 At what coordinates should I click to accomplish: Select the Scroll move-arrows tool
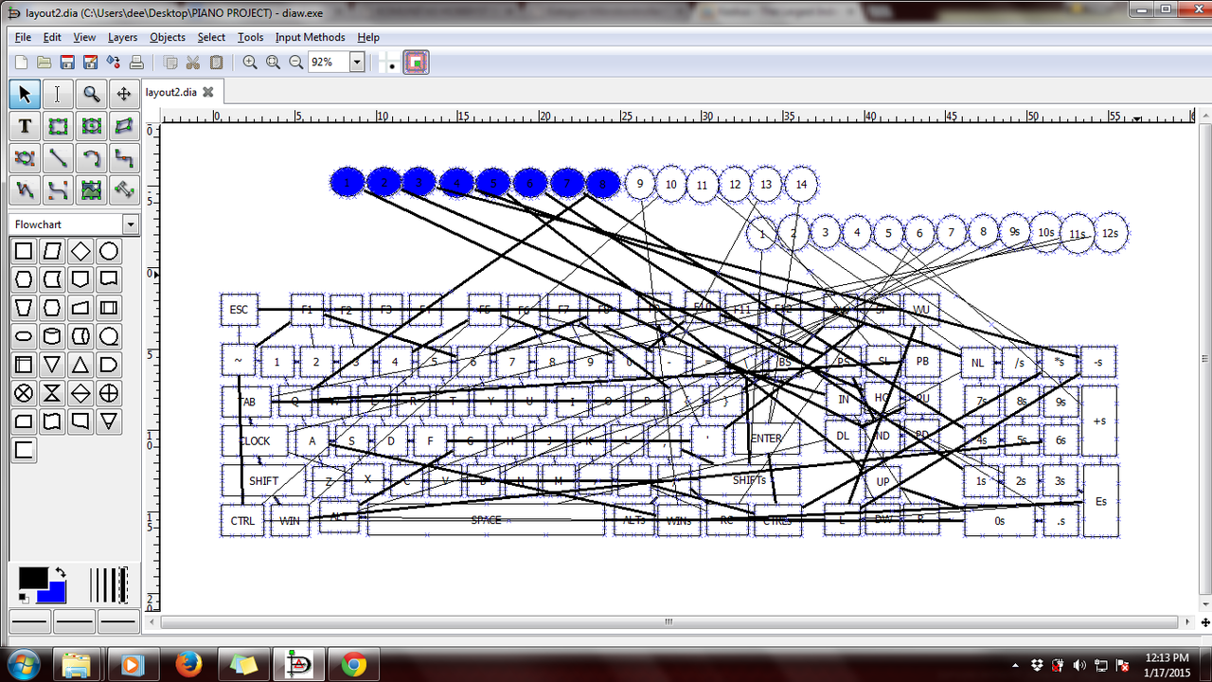pyautogui.click(x=124, y=94)
